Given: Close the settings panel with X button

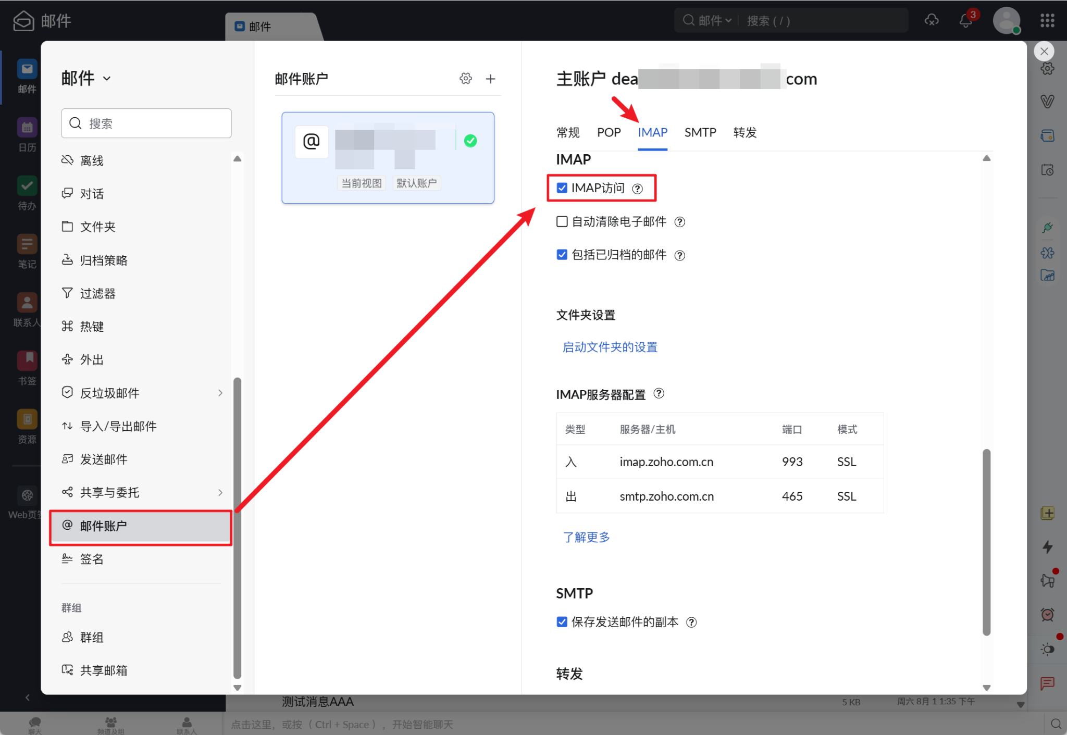Looking at the screenshot, I should [1044, 51].
